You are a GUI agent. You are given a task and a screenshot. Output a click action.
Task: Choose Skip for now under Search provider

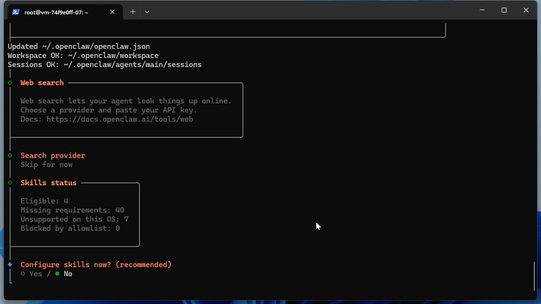tap(46, 164)
